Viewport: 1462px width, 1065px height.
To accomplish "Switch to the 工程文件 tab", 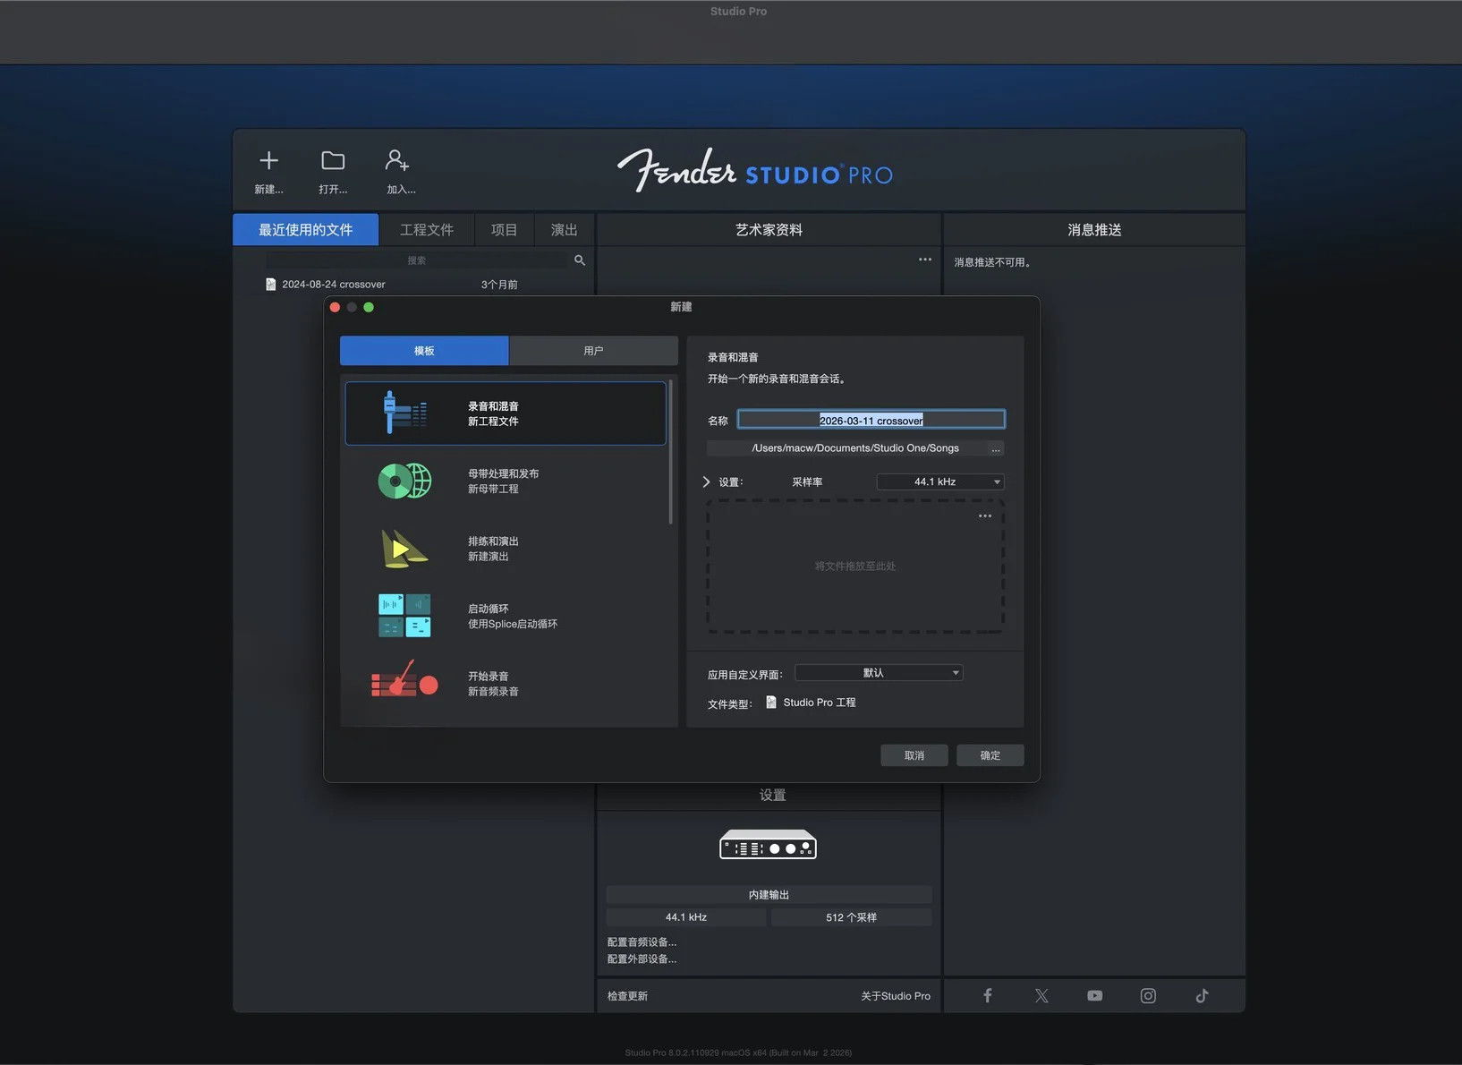I will (426, 230).
